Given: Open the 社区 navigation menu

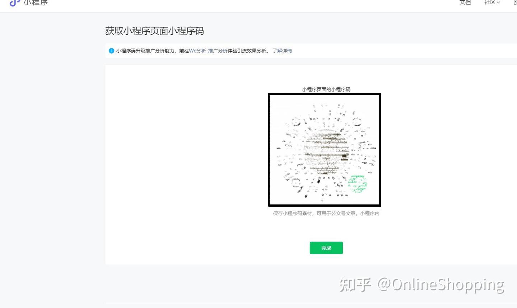Looking at the screenshot, I should (x=490, y=3).
